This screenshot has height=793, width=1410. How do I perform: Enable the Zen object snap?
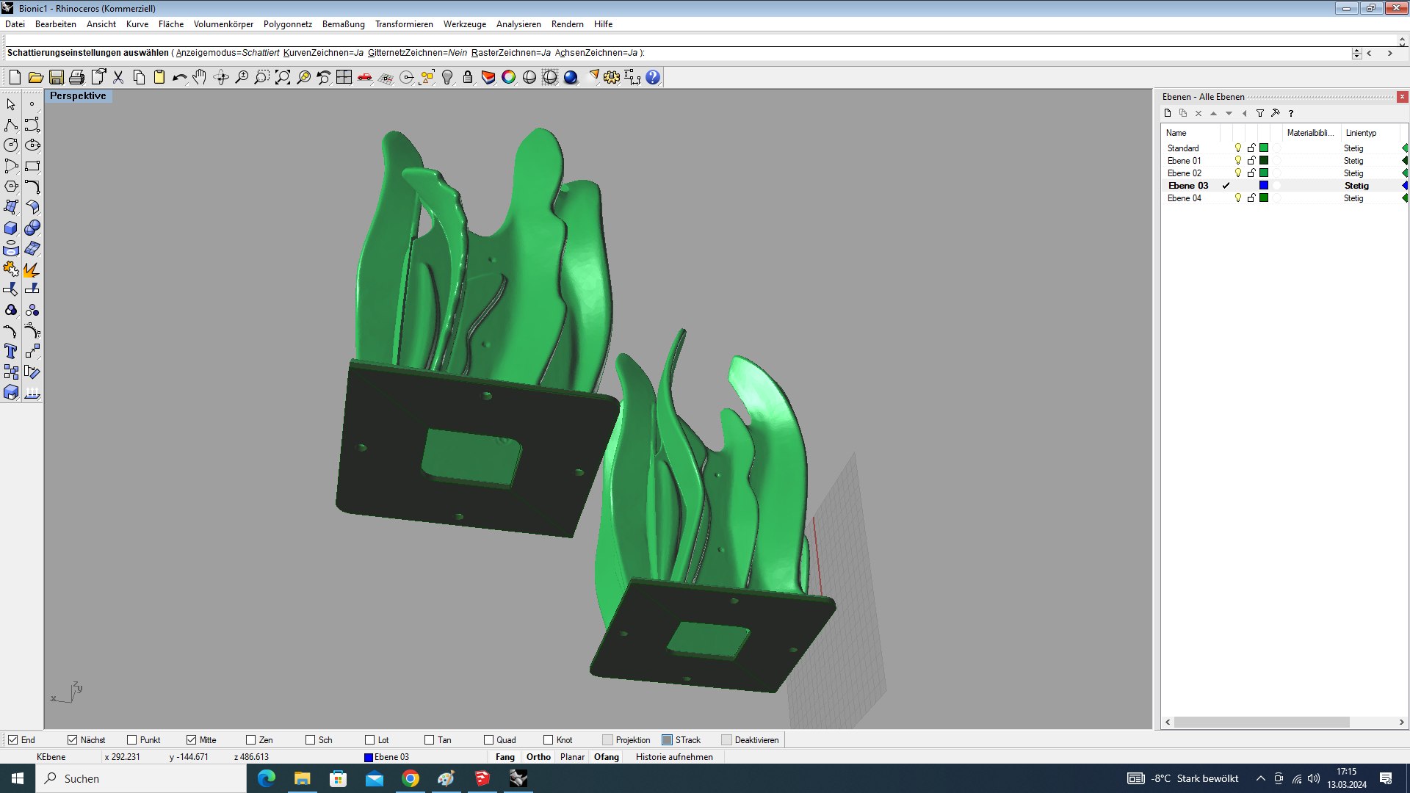[x=251, y=740]
